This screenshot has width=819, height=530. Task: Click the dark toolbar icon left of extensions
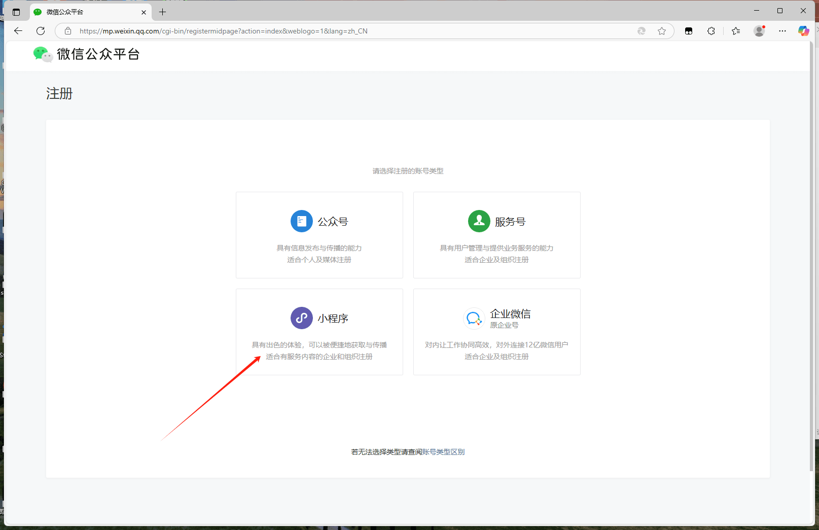coord(689,31)
